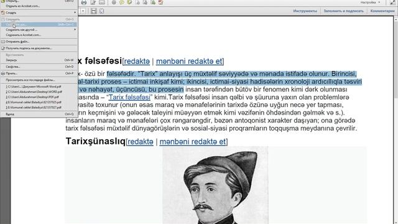Choose Просмотреть все последние файлы item
398x224 pixels.
39,80
